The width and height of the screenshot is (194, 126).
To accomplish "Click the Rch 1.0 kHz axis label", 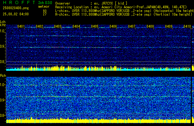I will pyautogui.click(x=2, y=85).
